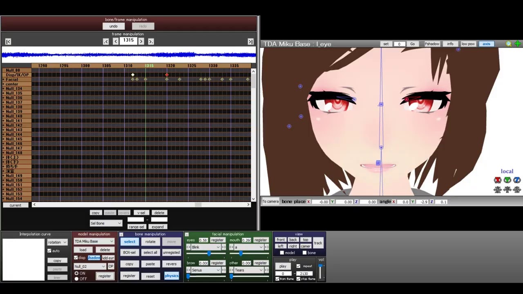The image size is (523, 294).
Task: Open the Serius brow morph dropdown
Action: [x=206, y=270]
